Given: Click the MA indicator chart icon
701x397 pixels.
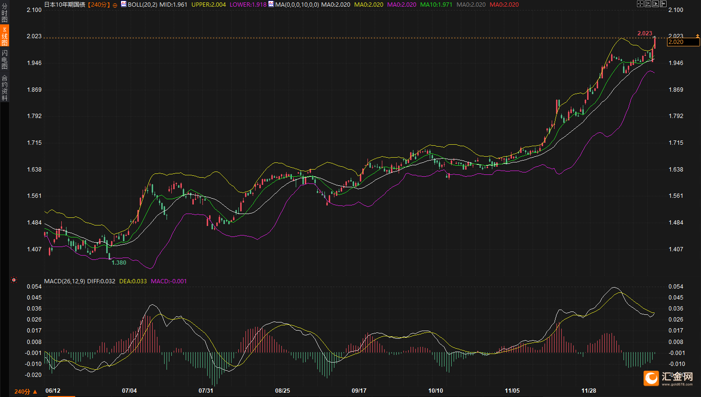Looking at the screenshot, I should coord(271,4).
